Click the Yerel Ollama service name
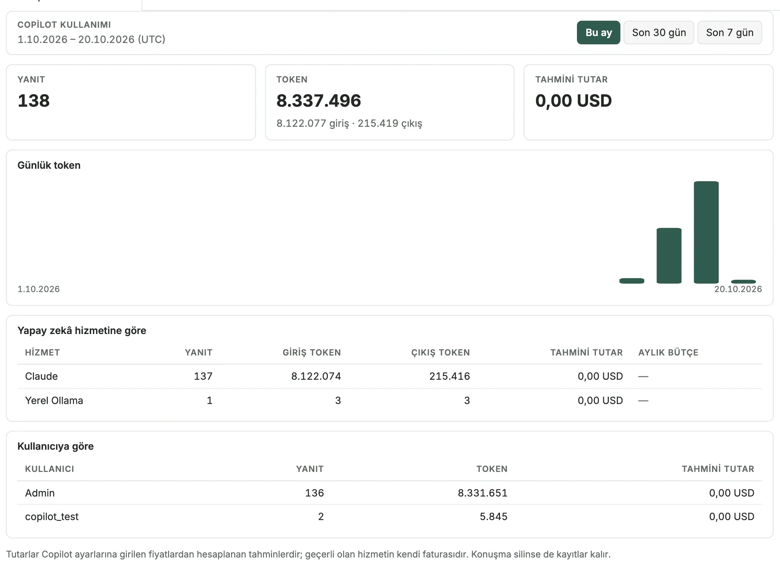 click(54, 401)
